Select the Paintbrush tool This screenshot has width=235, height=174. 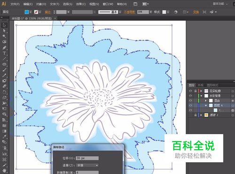tap(4, 70)
